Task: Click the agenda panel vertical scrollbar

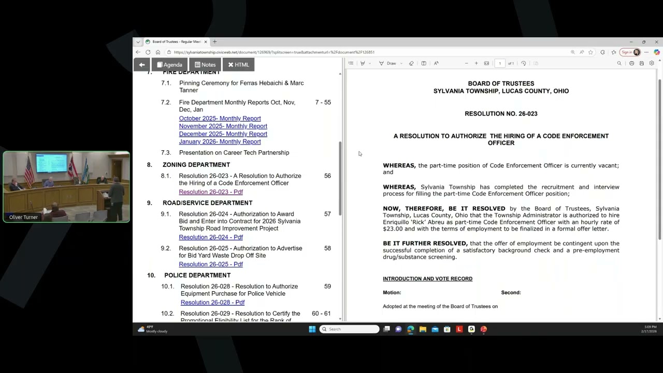Action: [x=340, y=179]
